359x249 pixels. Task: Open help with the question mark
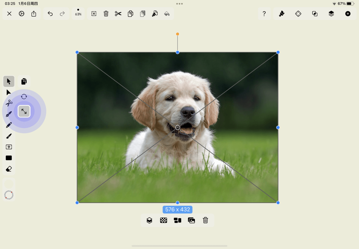pos(264,14)
